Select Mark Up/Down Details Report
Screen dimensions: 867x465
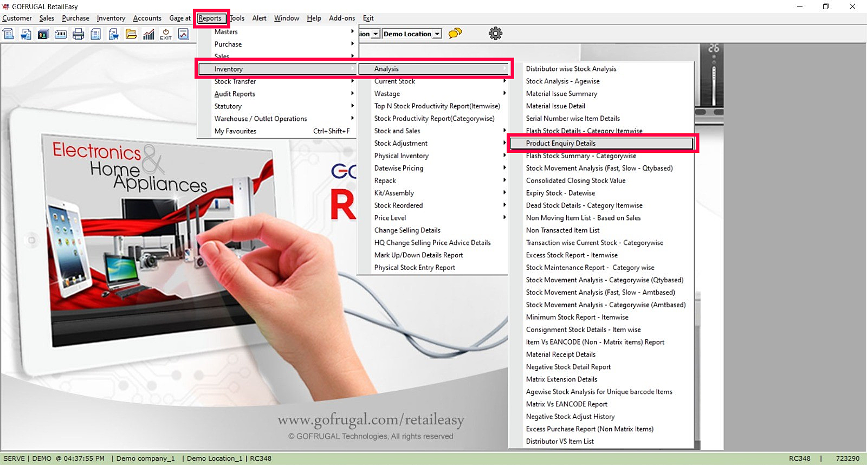pos(433,255)
